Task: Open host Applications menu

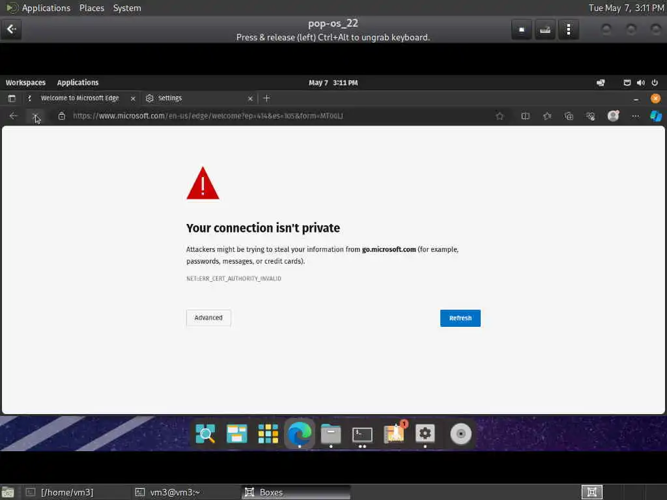Action: tap(46, 8)
